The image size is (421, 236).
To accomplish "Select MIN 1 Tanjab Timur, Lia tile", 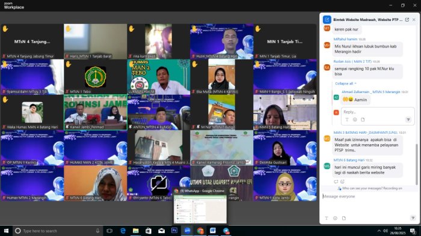I will click(x=285, y=41).
